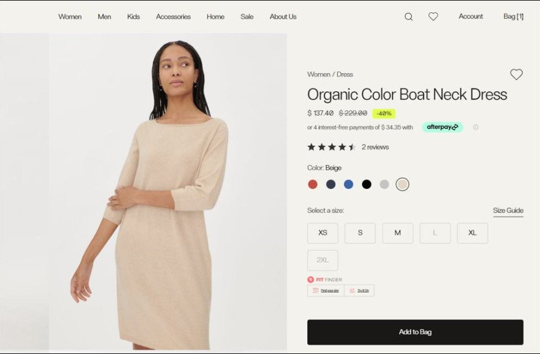Screen dimensions: 540x354
Task: Click the Afterpay logo badge
Action: coord(443,127)
